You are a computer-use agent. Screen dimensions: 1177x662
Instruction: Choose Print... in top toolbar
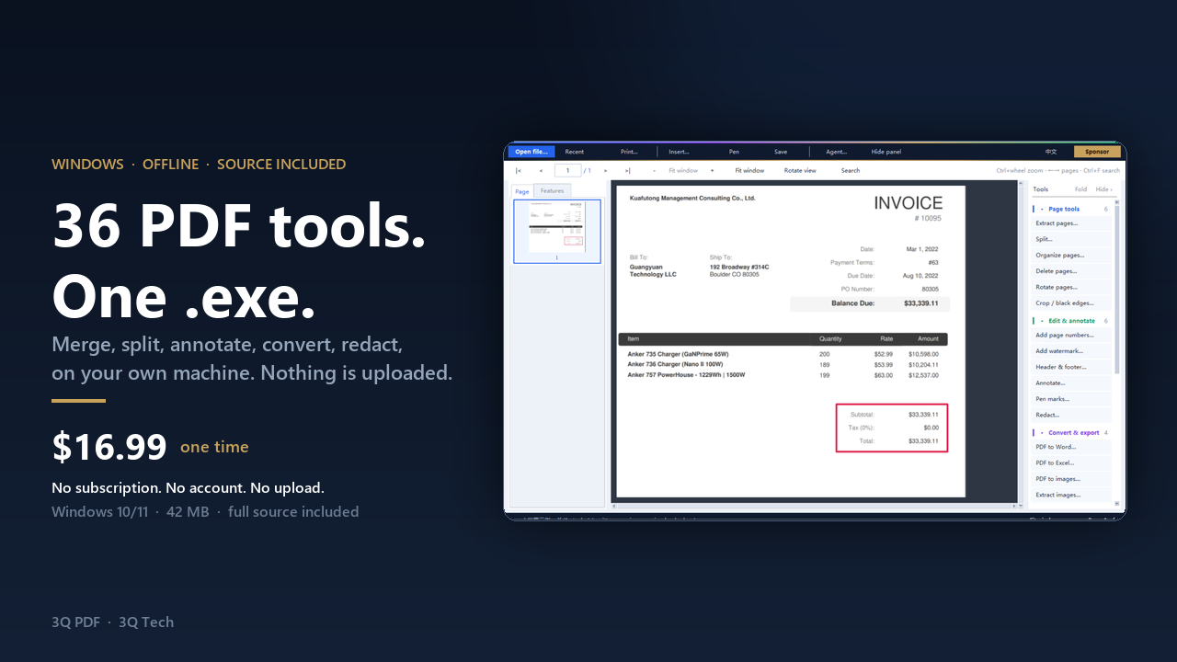coord(629,152)
